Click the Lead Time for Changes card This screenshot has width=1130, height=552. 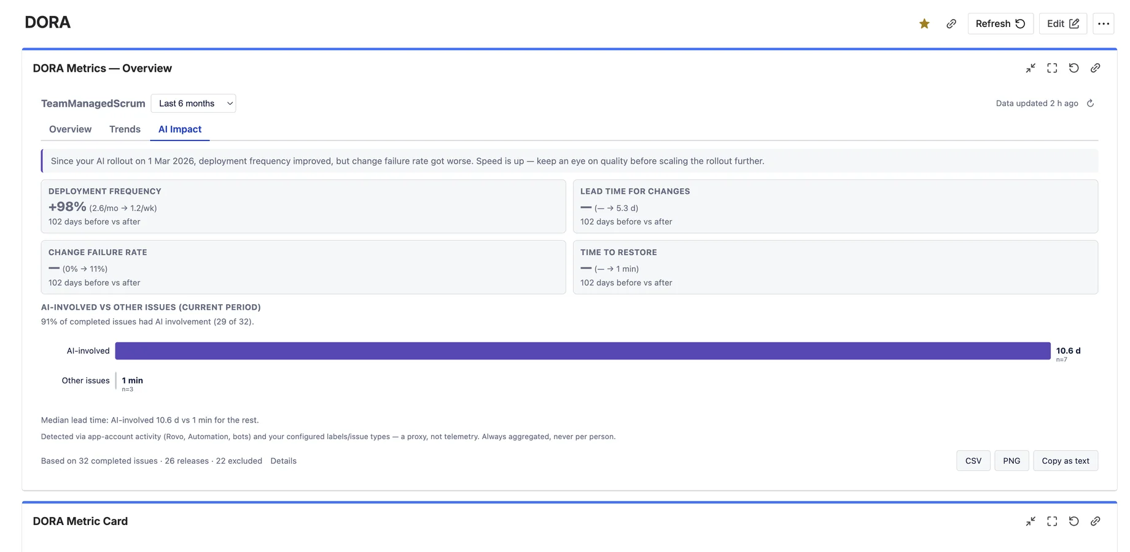[835, 206]
